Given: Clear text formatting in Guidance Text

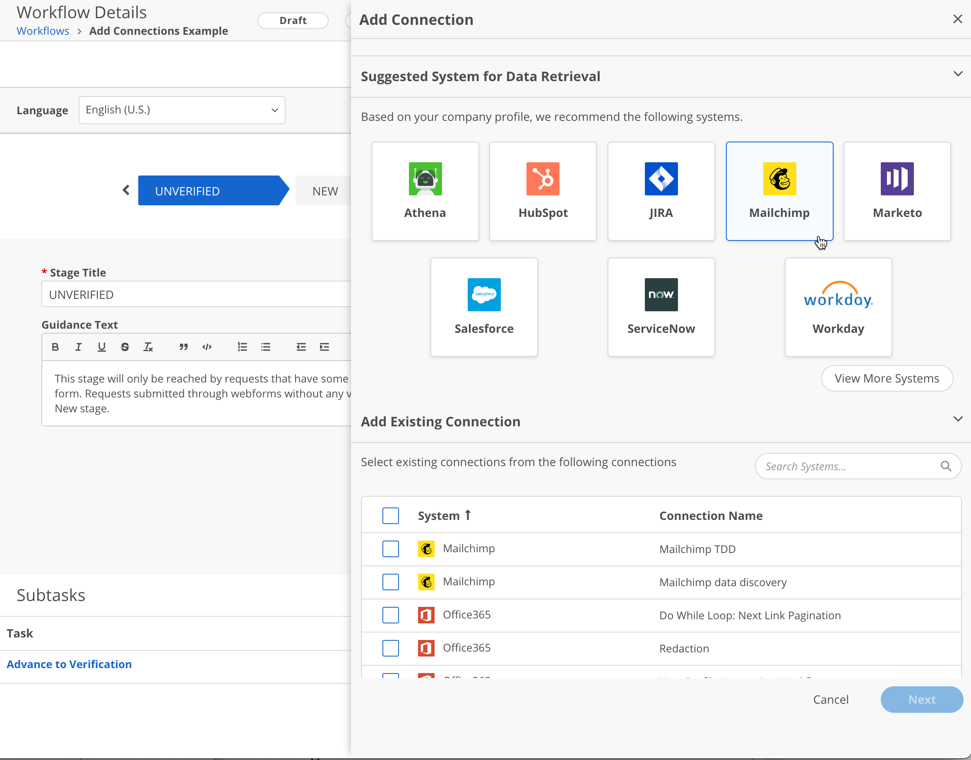Looking at the screenshot, I should [148, 347].
